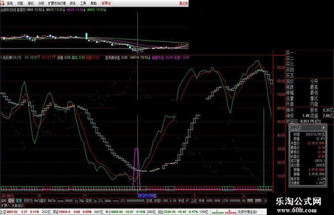The image size is (334, 215).
Task: Select the kkkk indicator tab
Action: click(x=108, y=201)
